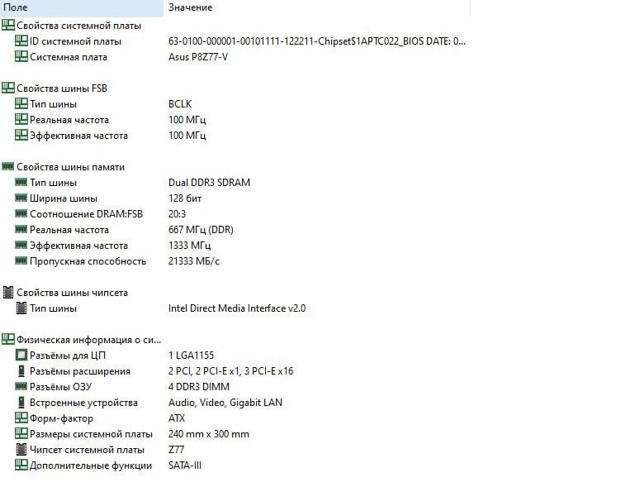Click the RAM icon beside 'Соотношение DRAM:FSB'
635x487 pixels.
point(21,213)
